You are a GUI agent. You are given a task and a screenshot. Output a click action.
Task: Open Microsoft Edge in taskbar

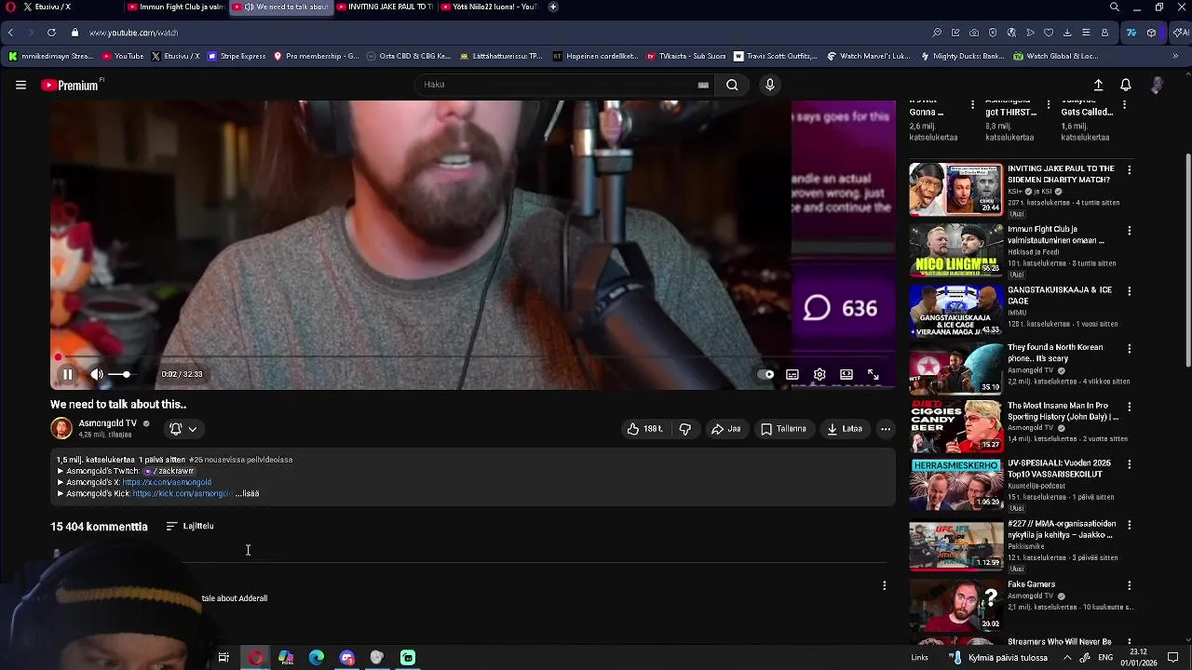(317, 658)
